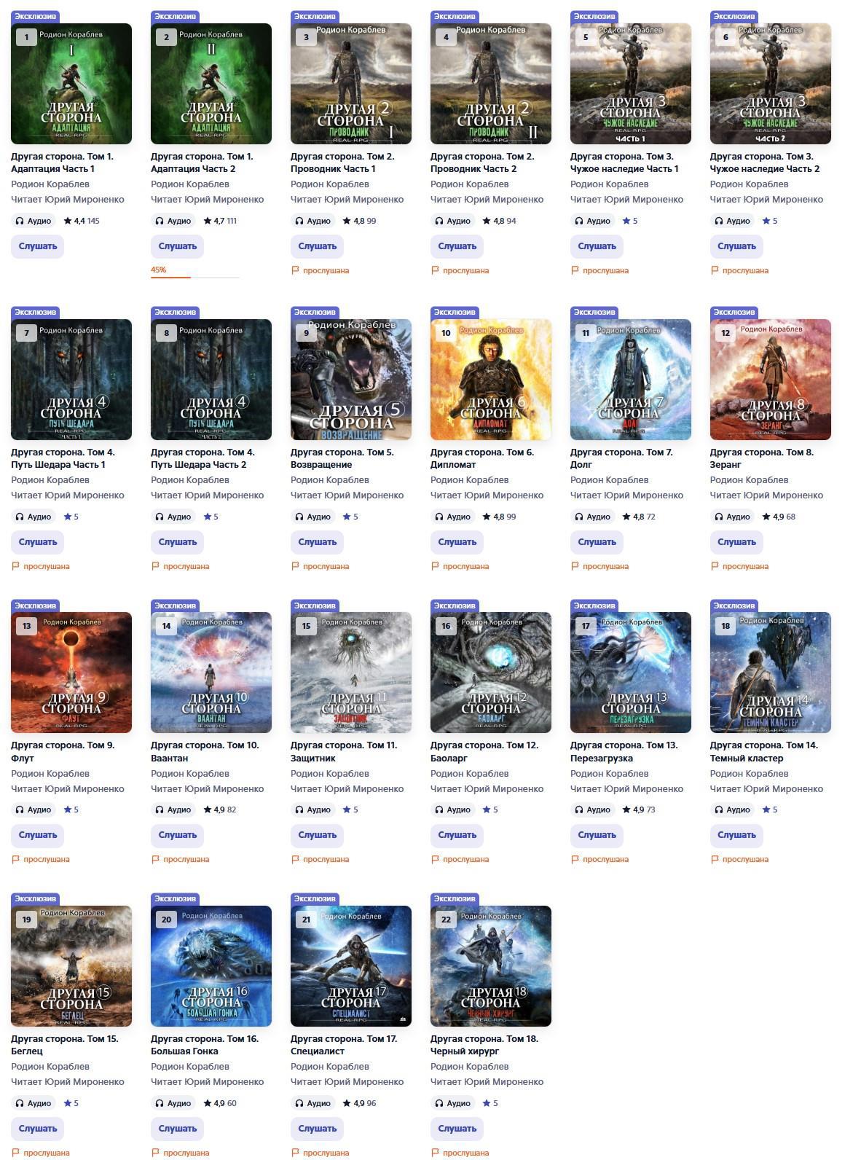
Task: Open the cover thumbnail of Том 15 Беглец
Action: [71, 966]
